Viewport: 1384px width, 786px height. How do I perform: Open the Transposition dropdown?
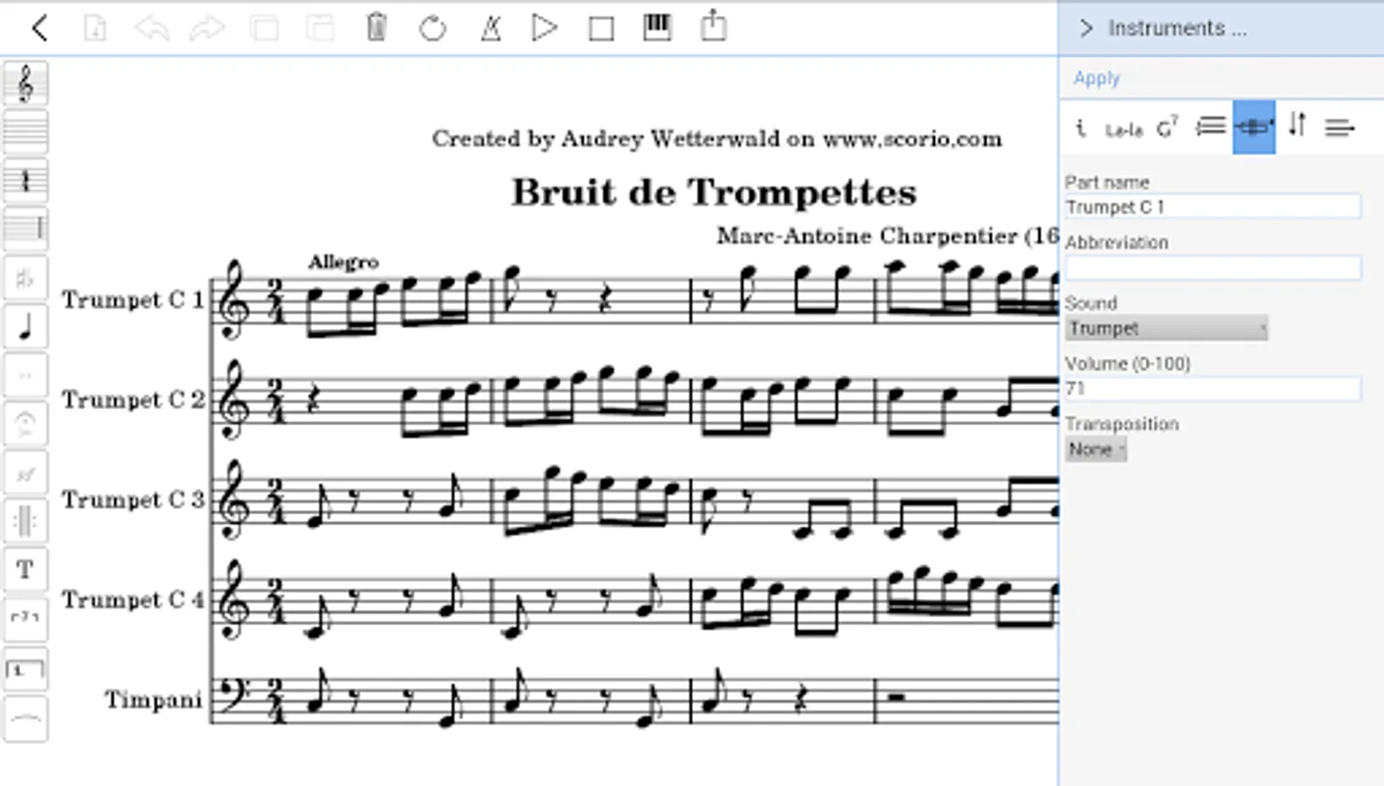[x=1096, y=449]
